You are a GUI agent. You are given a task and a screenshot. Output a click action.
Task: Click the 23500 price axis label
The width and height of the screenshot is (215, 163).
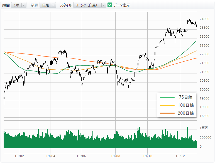click(204, 28)
